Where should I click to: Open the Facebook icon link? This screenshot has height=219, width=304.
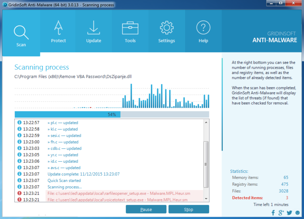tap(273, 213)
